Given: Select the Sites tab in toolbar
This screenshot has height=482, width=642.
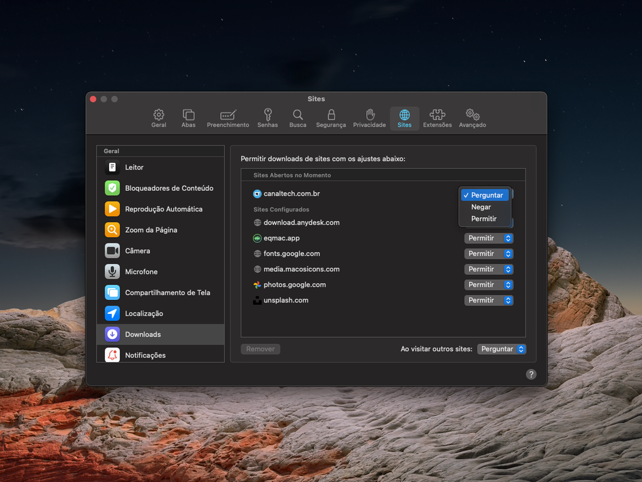Looking at the screenshot, I should coord(404,119).
